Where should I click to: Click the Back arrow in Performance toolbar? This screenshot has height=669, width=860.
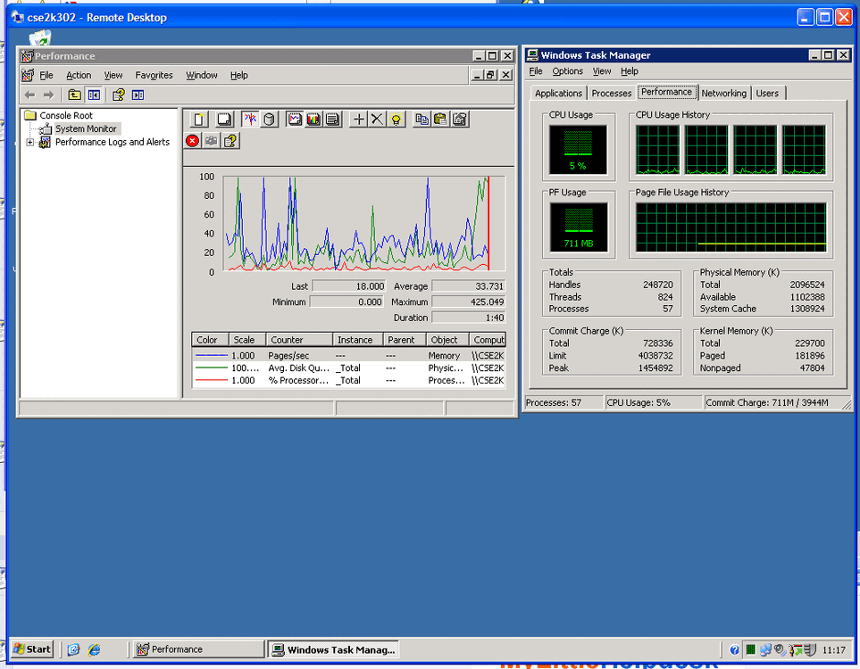click(x=30, y=95)
